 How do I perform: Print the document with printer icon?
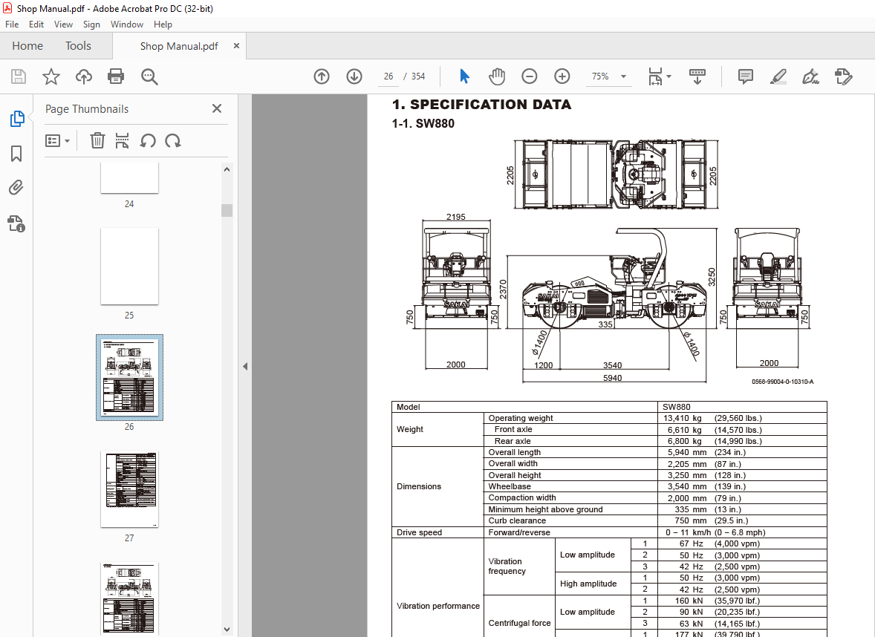116,76
